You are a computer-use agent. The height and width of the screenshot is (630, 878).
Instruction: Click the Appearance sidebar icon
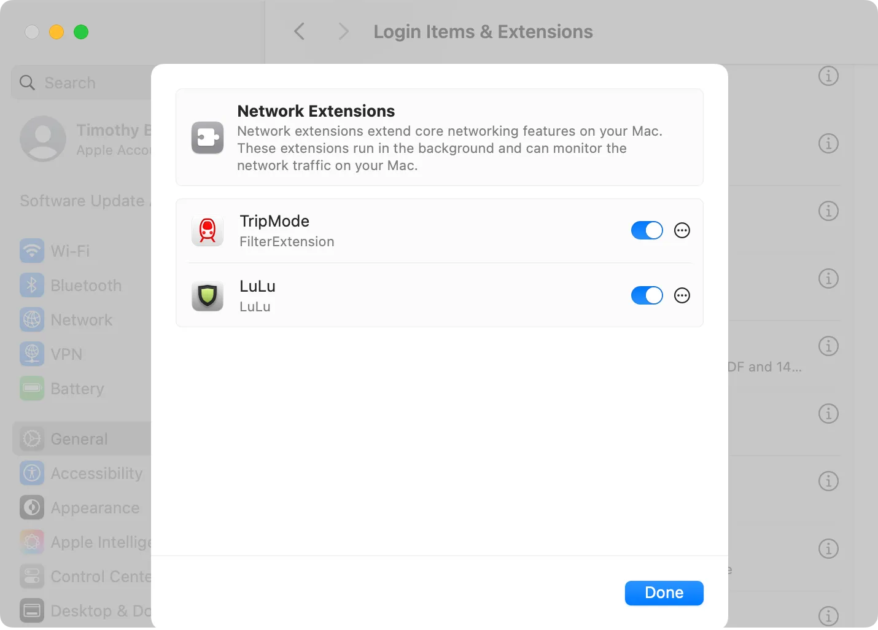(x=31, y=507)
